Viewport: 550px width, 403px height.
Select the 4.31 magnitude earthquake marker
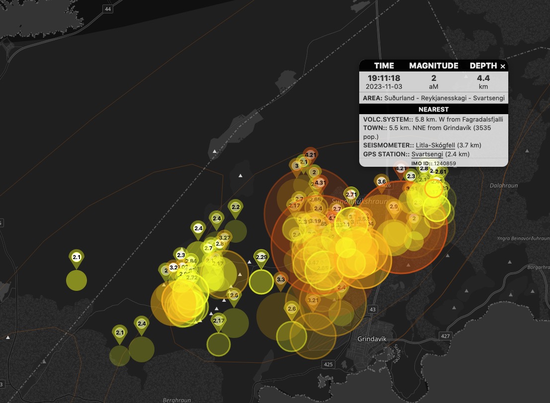coord(320,183)
